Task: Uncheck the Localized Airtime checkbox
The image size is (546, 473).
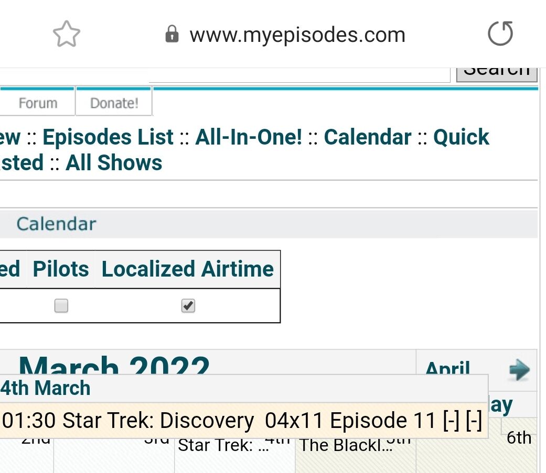Action: coord(188,305)
